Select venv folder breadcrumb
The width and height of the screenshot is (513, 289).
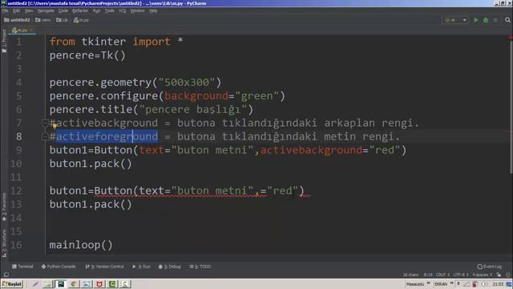[x=42, y=20]
